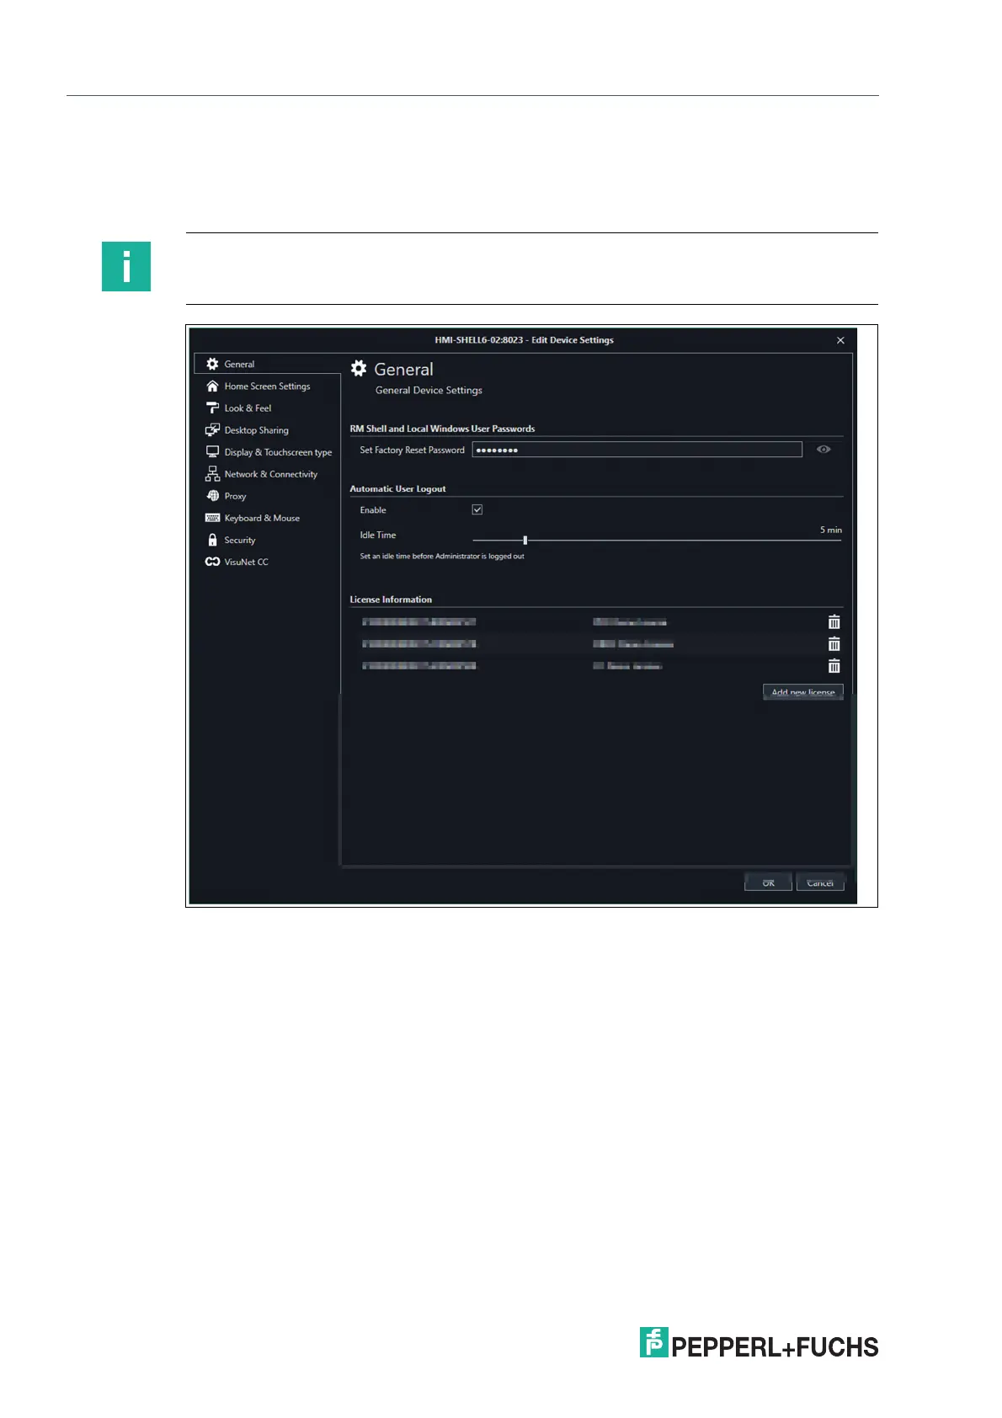Click the house icon for Home Screen Settings

tap(212, 386)
